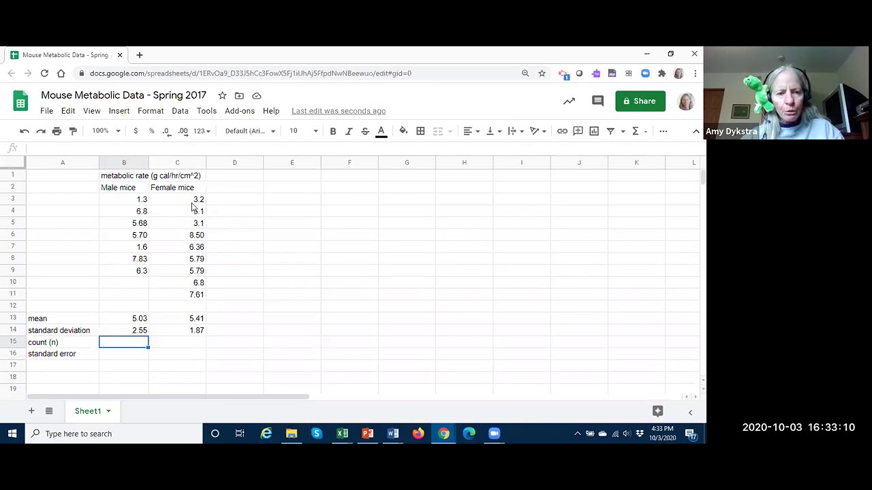Open the Add-ons menu
This screenshot has height=490, width=872.
point(240,111)
